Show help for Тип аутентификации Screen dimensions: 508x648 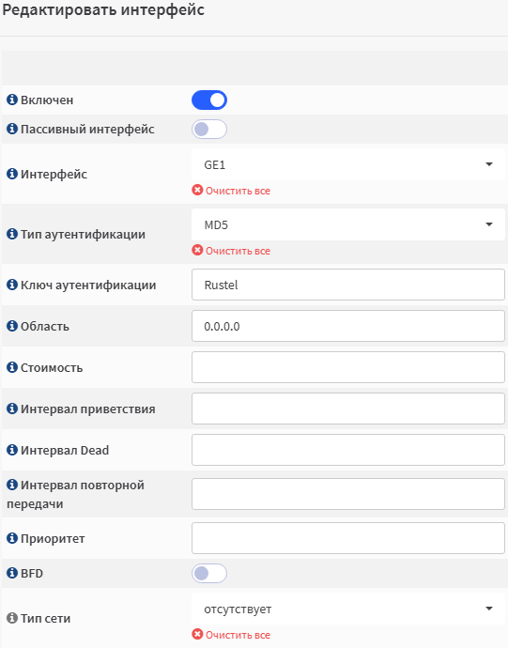12,234
